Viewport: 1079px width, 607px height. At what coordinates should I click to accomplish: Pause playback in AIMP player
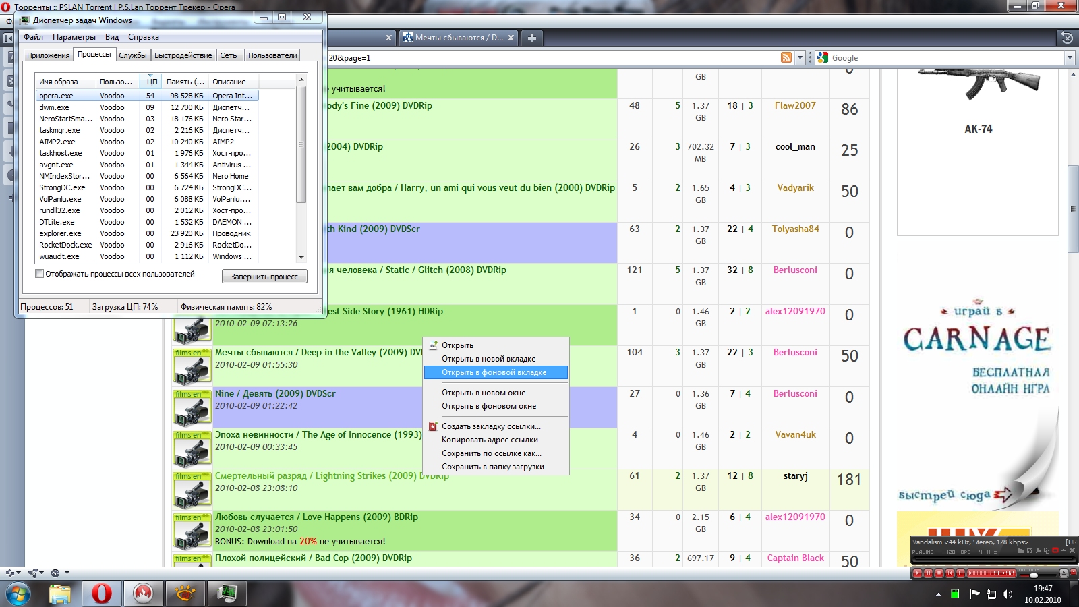[928, 573]
